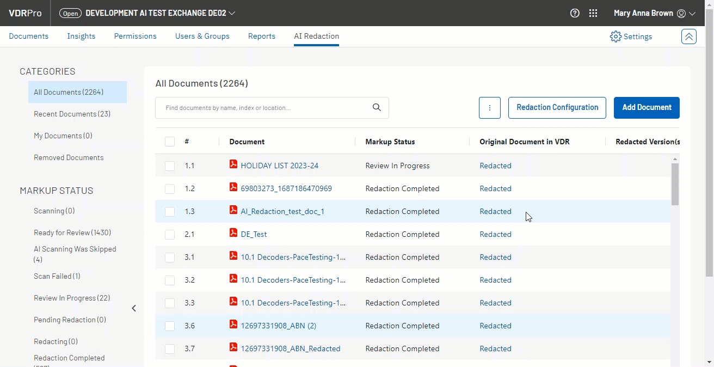The height and width of the screenshot is (367, 714).
Task: Open the AI_Redaction_test_doc_1 document link
Action: pos(282,211)
